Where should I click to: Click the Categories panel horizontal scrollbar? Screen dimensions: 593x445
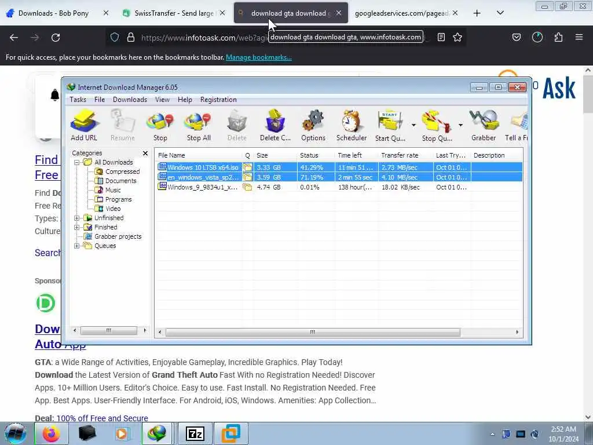(x=108, y=330)
